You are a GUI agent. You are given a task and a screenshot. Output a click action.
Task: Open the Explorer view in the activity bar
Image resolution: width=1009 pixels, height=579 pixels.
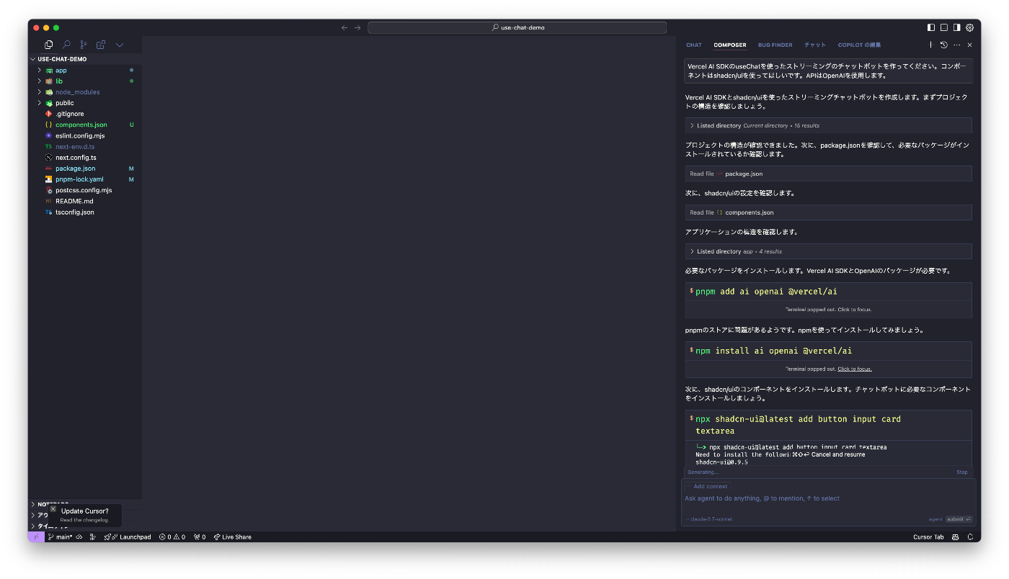[x=48, y=45]
